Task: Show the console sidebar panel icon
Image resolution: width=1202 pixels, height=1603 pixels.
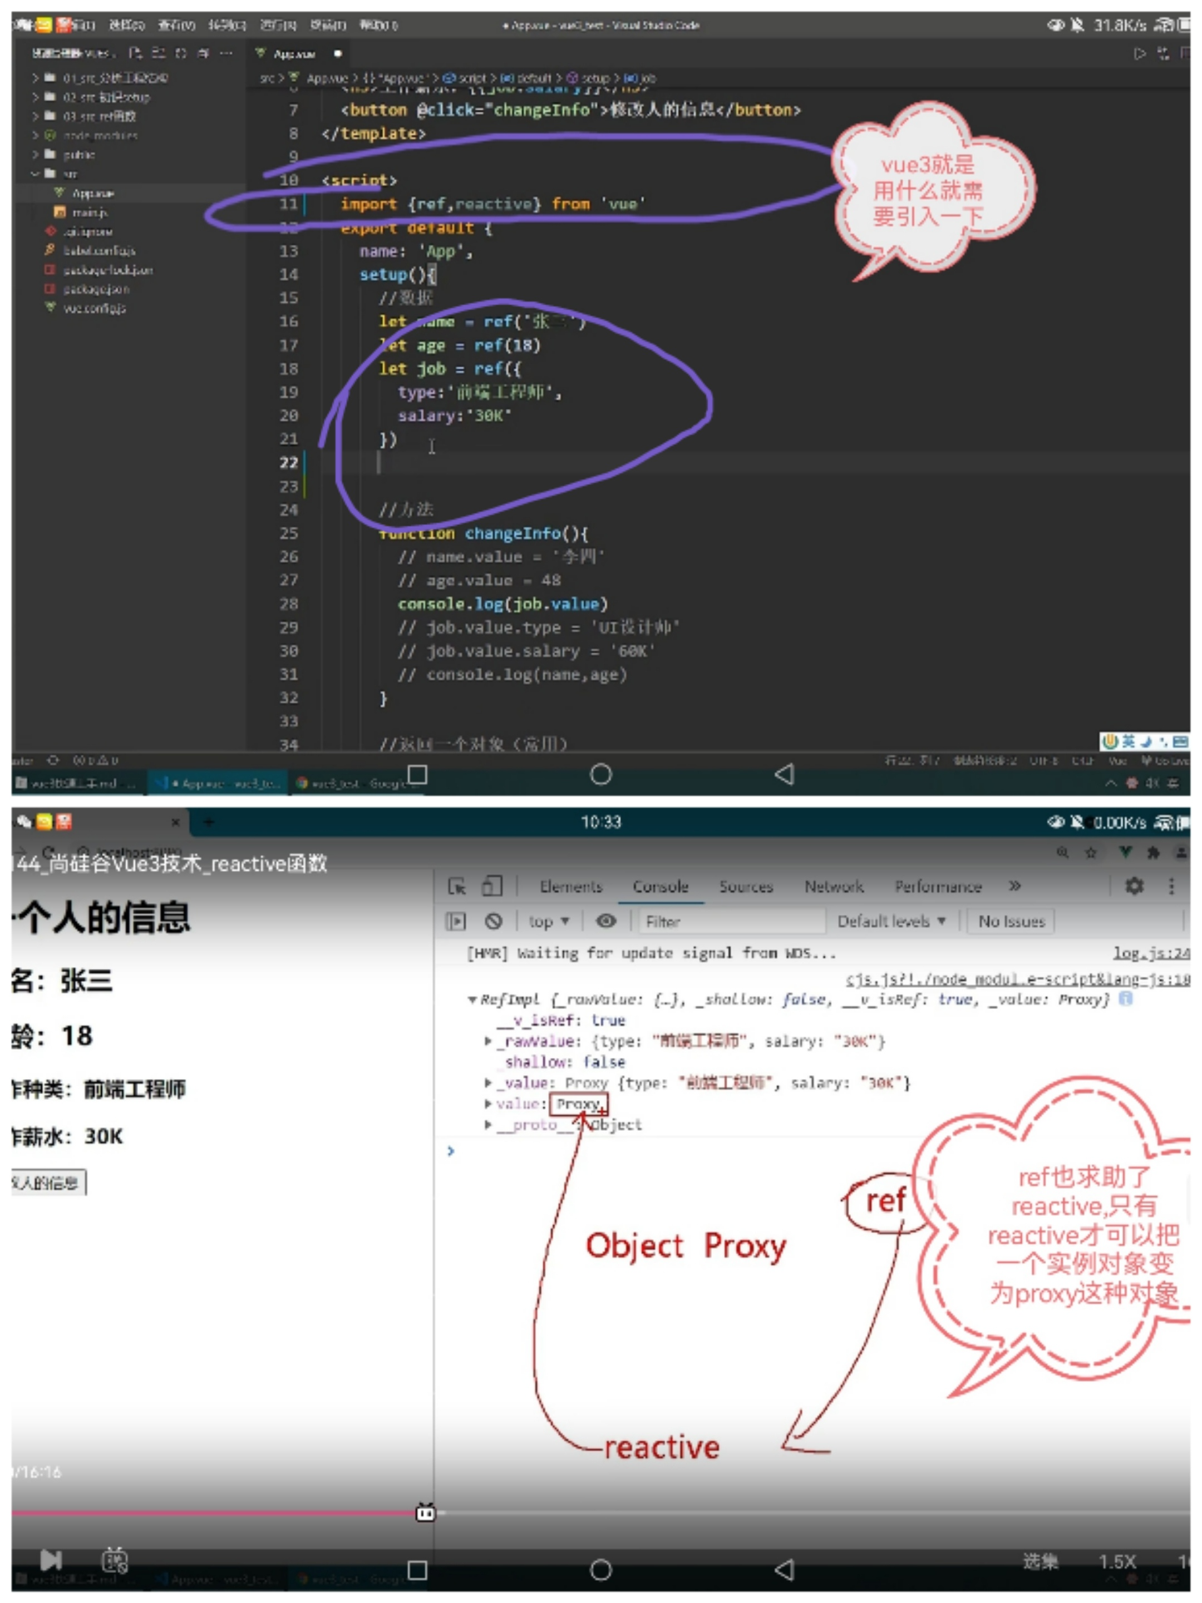Action: [x=456, y=922]
